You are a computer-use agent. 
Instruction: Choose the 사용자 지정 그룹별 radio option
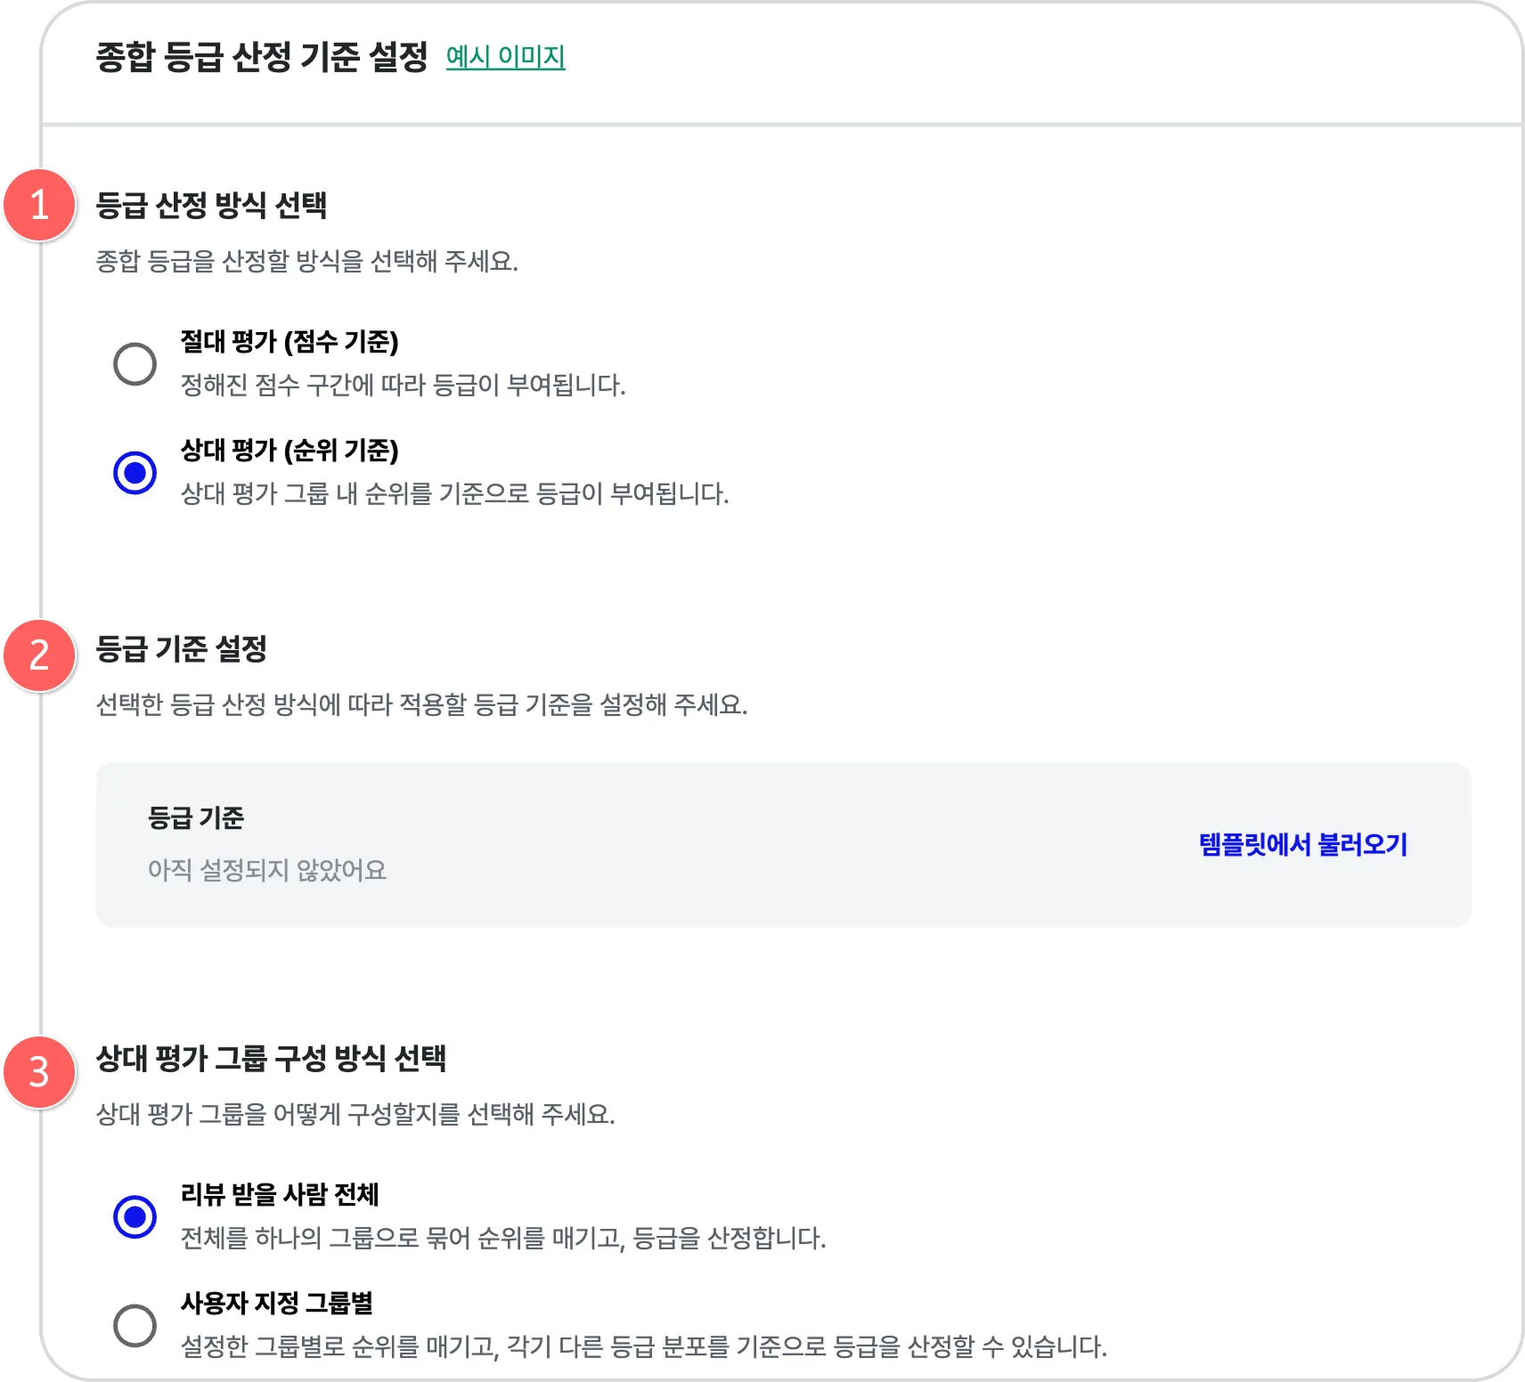135,1325
